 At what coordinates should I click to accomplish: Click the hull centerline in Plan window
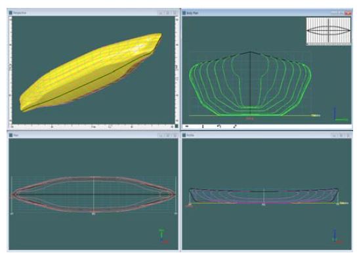(x=94, y=195)
